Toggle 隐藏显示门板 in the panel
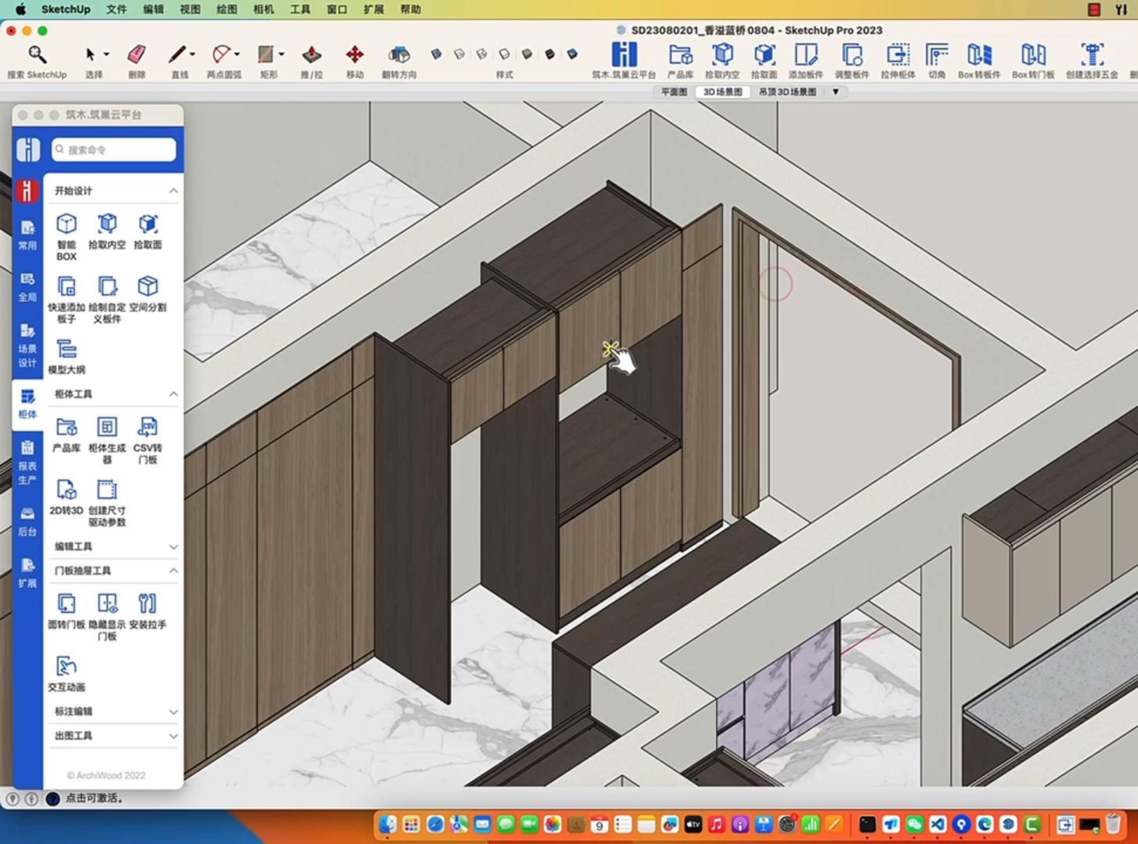The height and width of the screenshot is (844, 1138). 107,617
